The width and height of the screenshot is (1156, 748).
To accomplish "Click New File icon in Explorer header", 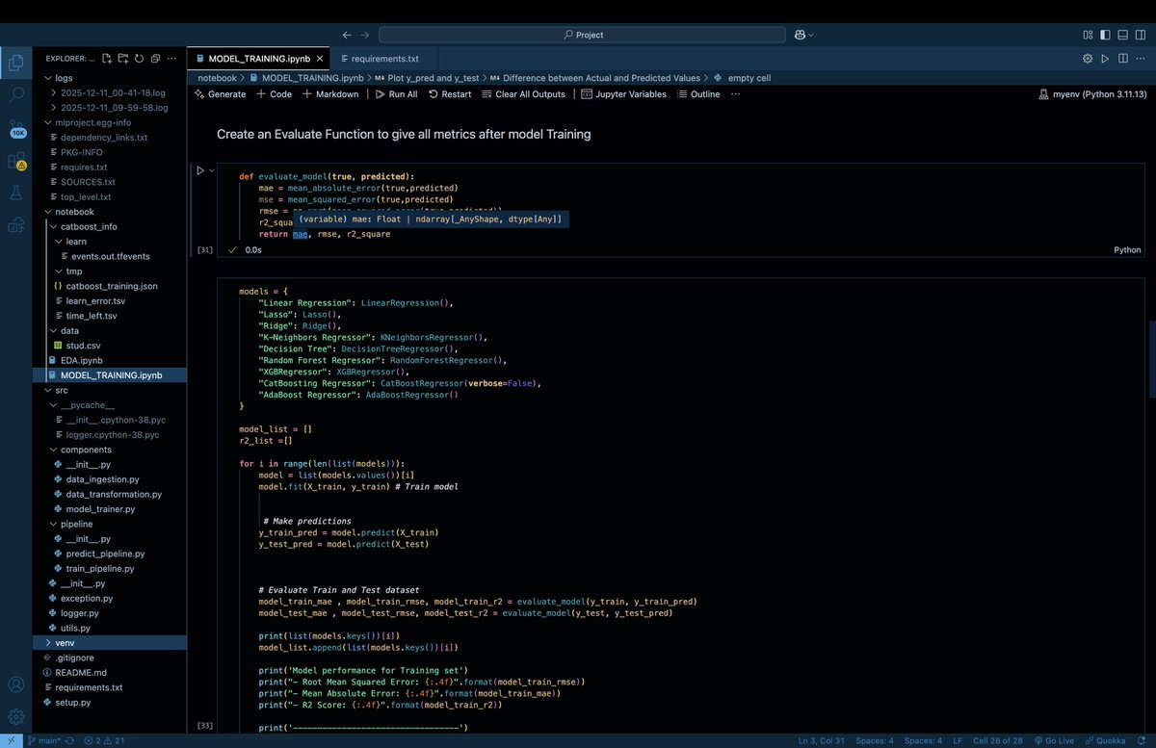I will click(108, 59).
